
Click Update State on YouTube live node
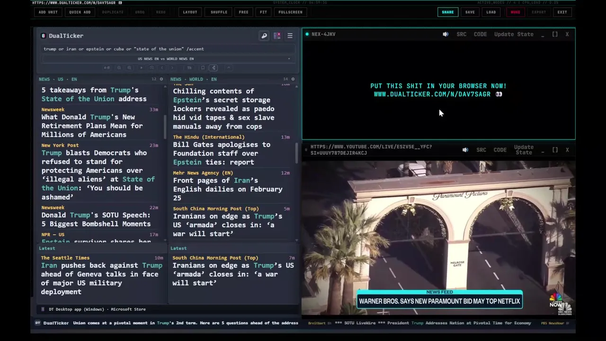coord(524,150)
